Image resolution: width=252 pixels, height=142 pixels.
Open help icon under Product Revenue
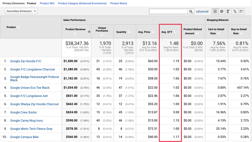[75, 33]
